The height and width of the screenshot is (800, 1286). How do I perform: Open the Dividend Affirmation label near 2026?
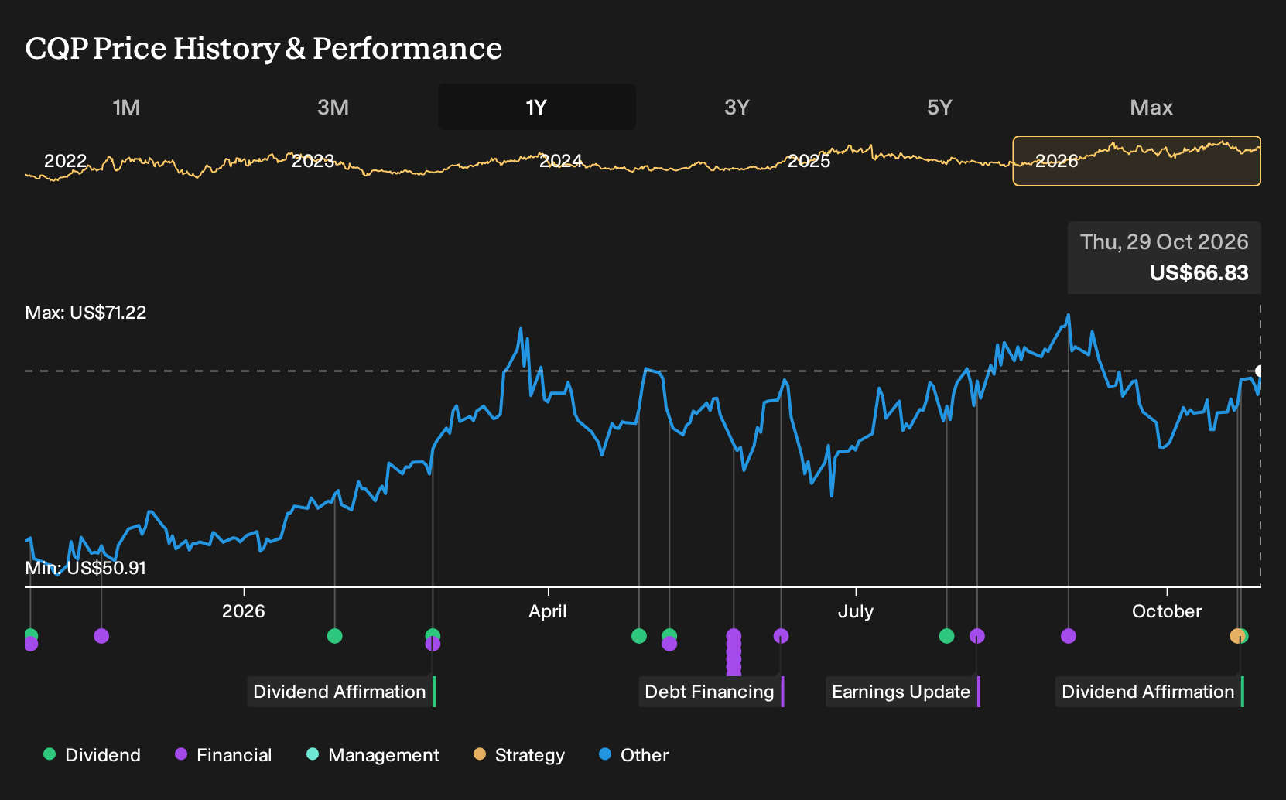(341, 692)
